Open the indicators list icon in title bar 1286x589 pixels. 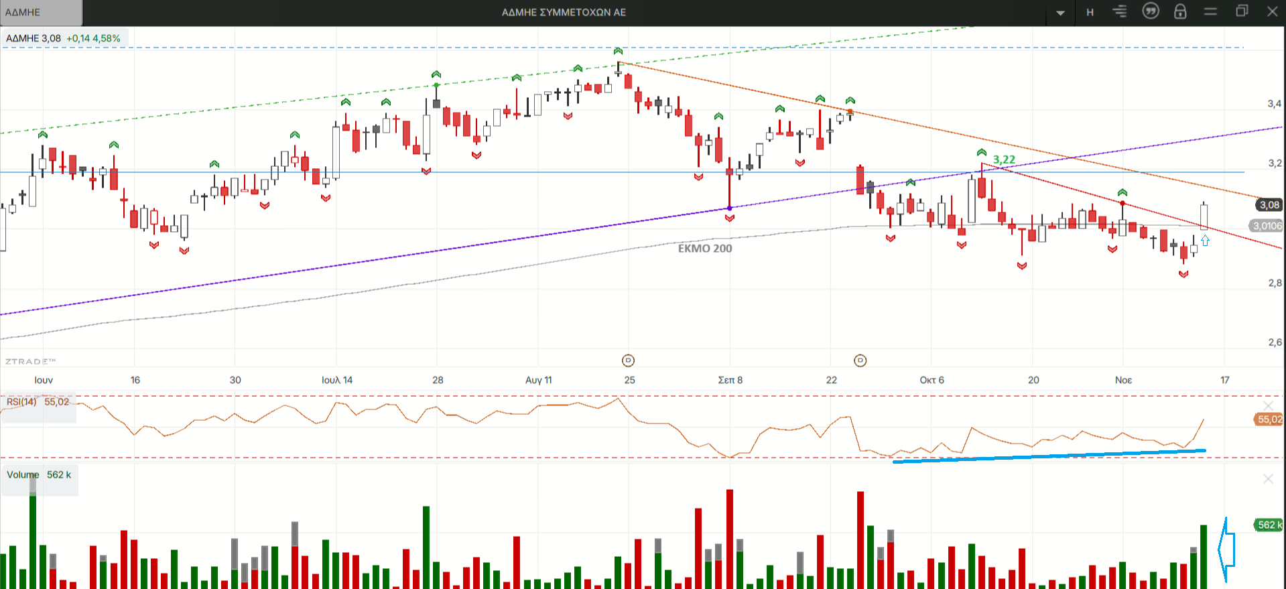pos(1120,11)
